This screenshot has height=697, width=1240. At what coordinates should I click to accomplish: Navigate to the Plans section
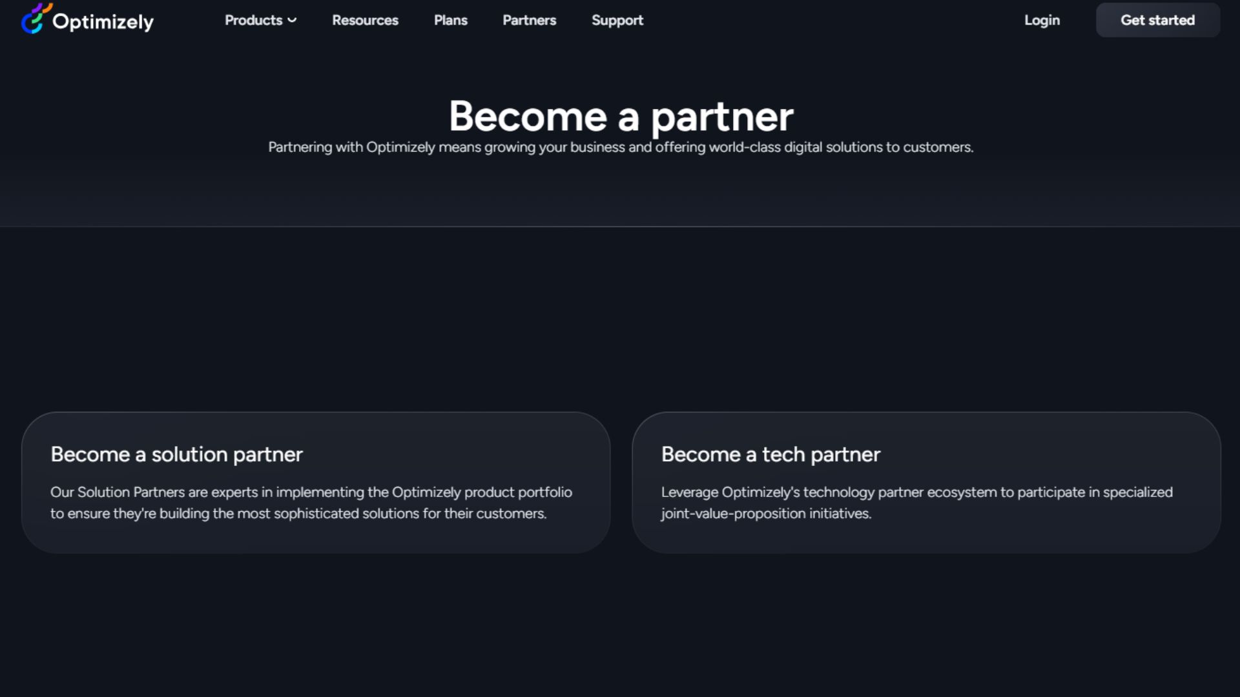[x=451, y=20]
